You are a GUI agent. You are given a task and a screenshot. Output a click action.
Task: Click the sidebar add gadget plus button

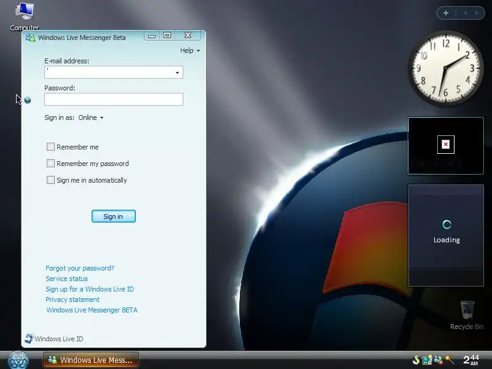446,13
